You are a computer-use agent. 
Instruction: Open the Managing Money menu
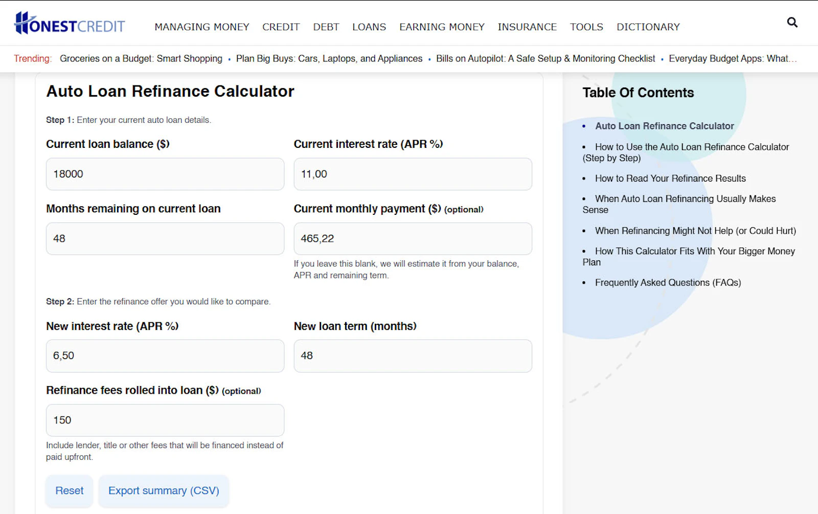pos(202,27)
